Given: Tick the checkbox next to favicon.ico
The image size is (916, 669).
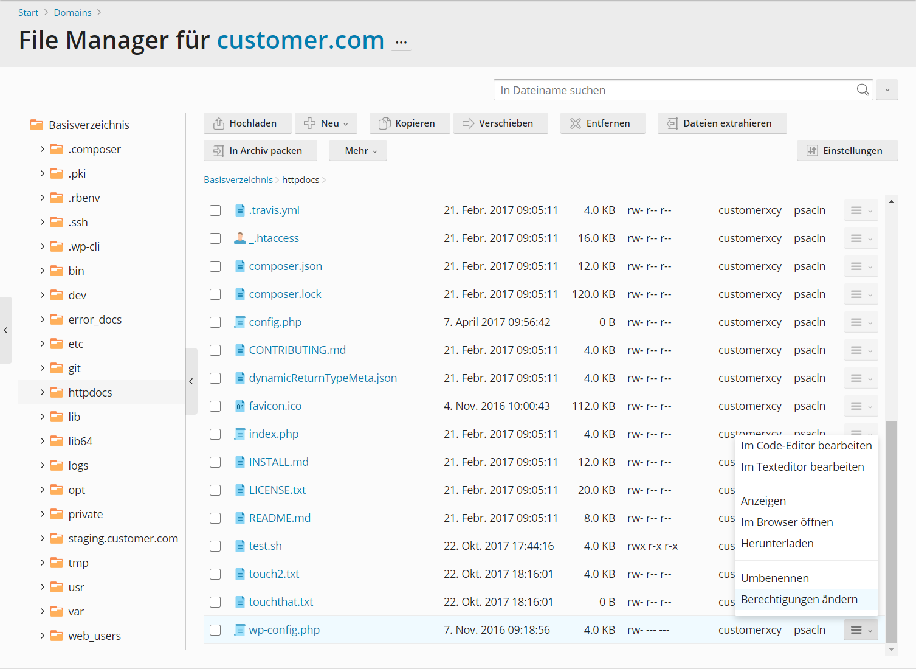Looking at the screenshot, I should (215, 406).
